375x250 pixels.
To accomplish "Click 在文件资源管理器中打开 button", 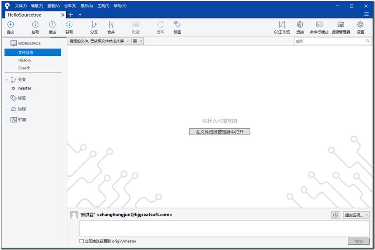I will pyautogui.click(x=220, y=132).
